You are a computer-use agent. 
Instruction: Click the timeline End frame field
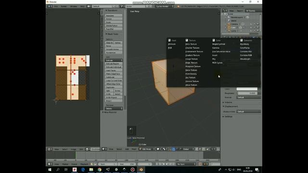point(127,164)
